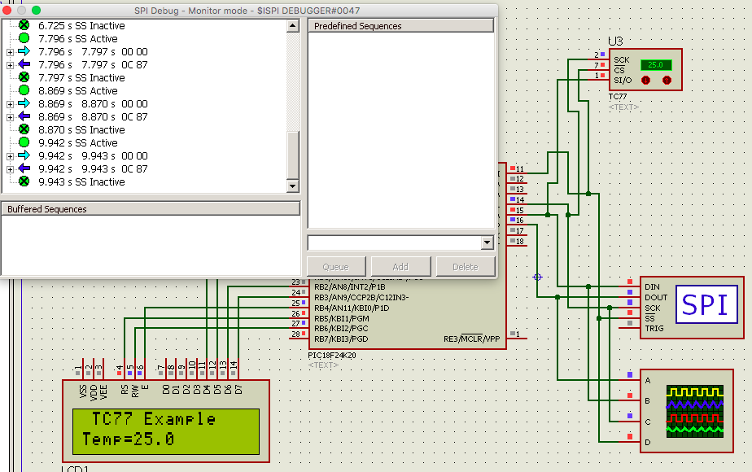The image size is (752, 472).
Task: Click the sequence entry input field
Action: pyautogui.click(x=391, y=242)
